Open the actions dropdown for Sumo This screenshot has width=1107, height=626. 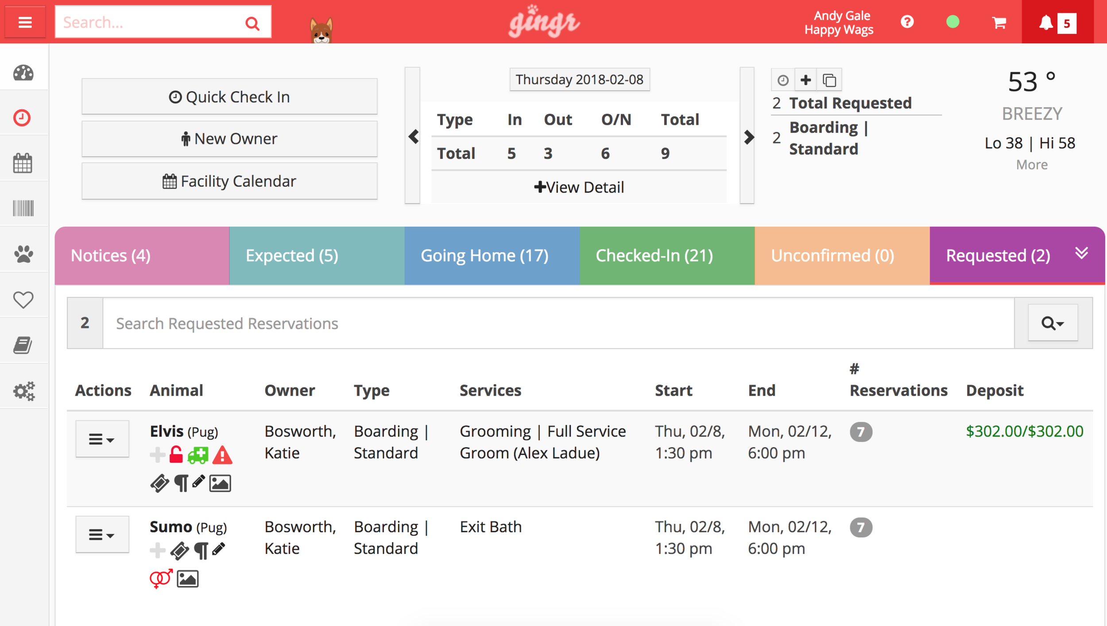(102, 534)
